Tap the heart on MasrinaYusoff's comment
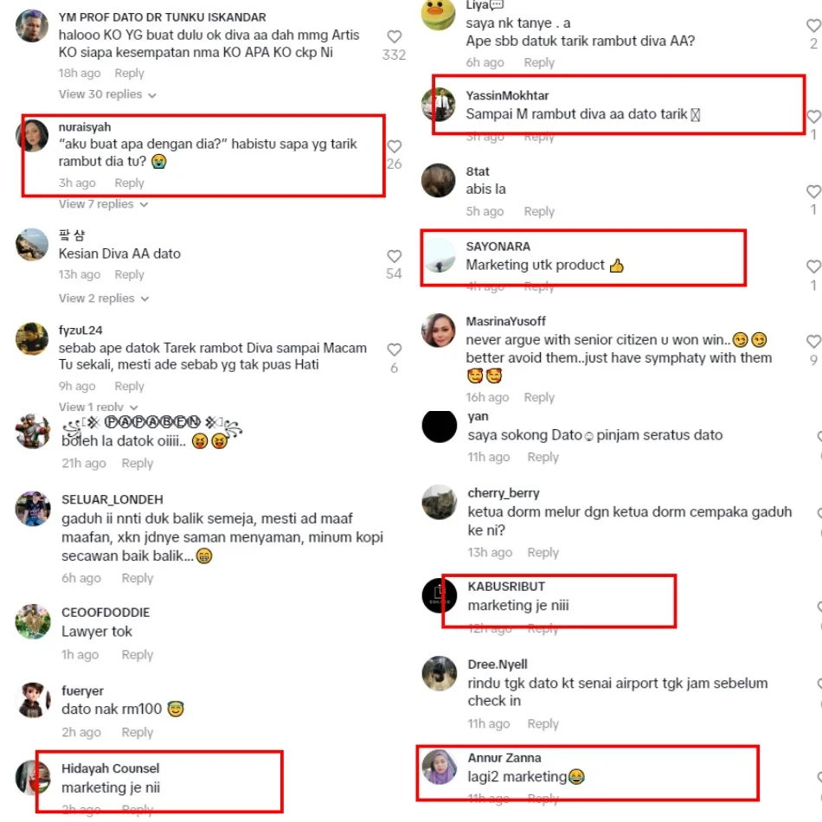This screenshot has width=822, height=822. [x=813, y=342]
